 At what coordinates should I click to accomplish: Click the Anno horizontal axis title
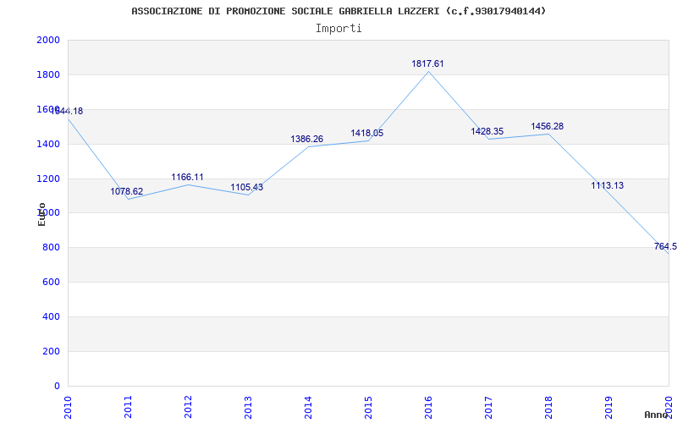[x=658, y=415]
